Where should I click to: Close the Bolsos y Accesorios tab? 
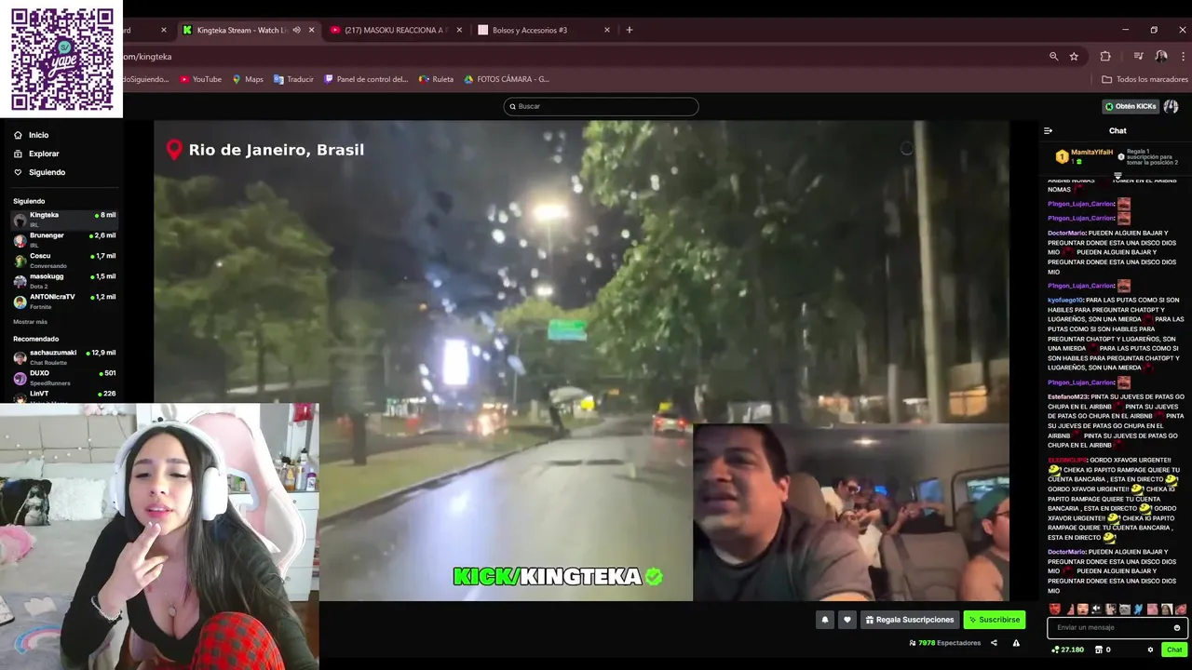click(x=607, y=30)
